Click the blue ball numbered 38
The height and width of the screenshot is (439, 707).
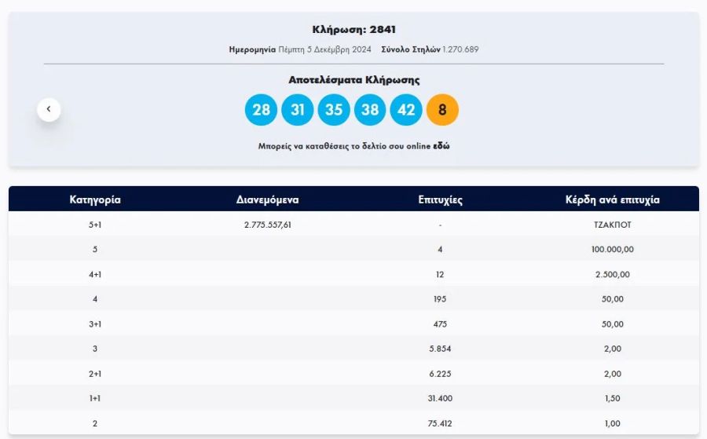(x=370, y=109)
